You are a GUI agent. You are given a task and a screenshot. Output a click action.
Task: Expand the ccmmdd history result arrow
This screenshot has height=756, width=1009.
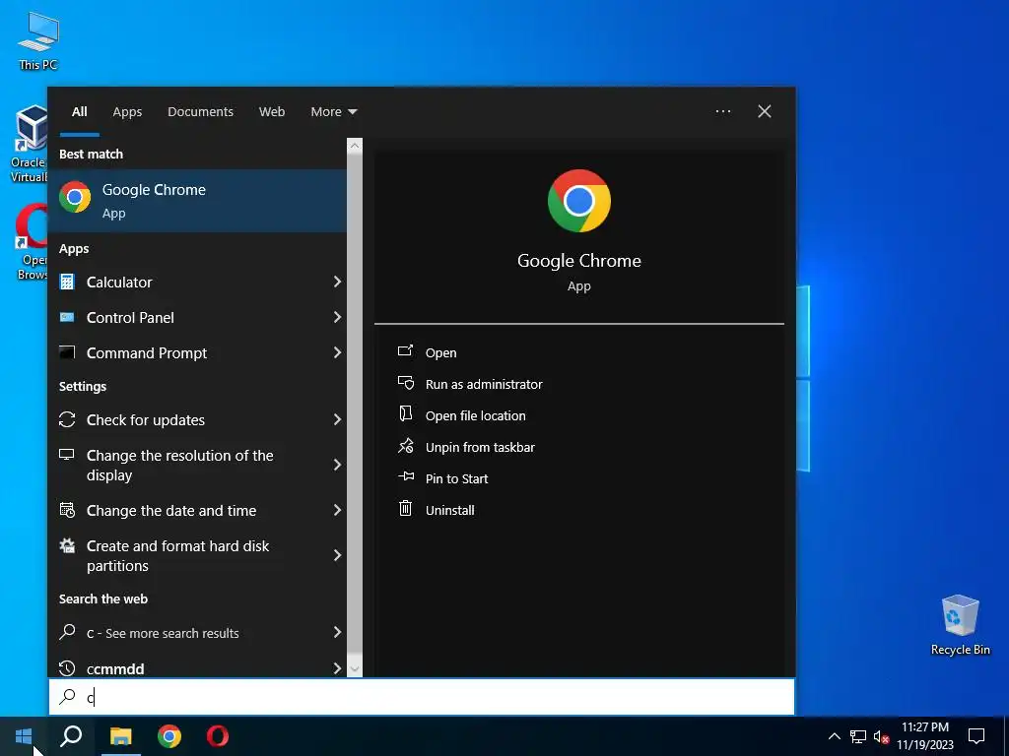pyautogui.click(x=337, y=668)
